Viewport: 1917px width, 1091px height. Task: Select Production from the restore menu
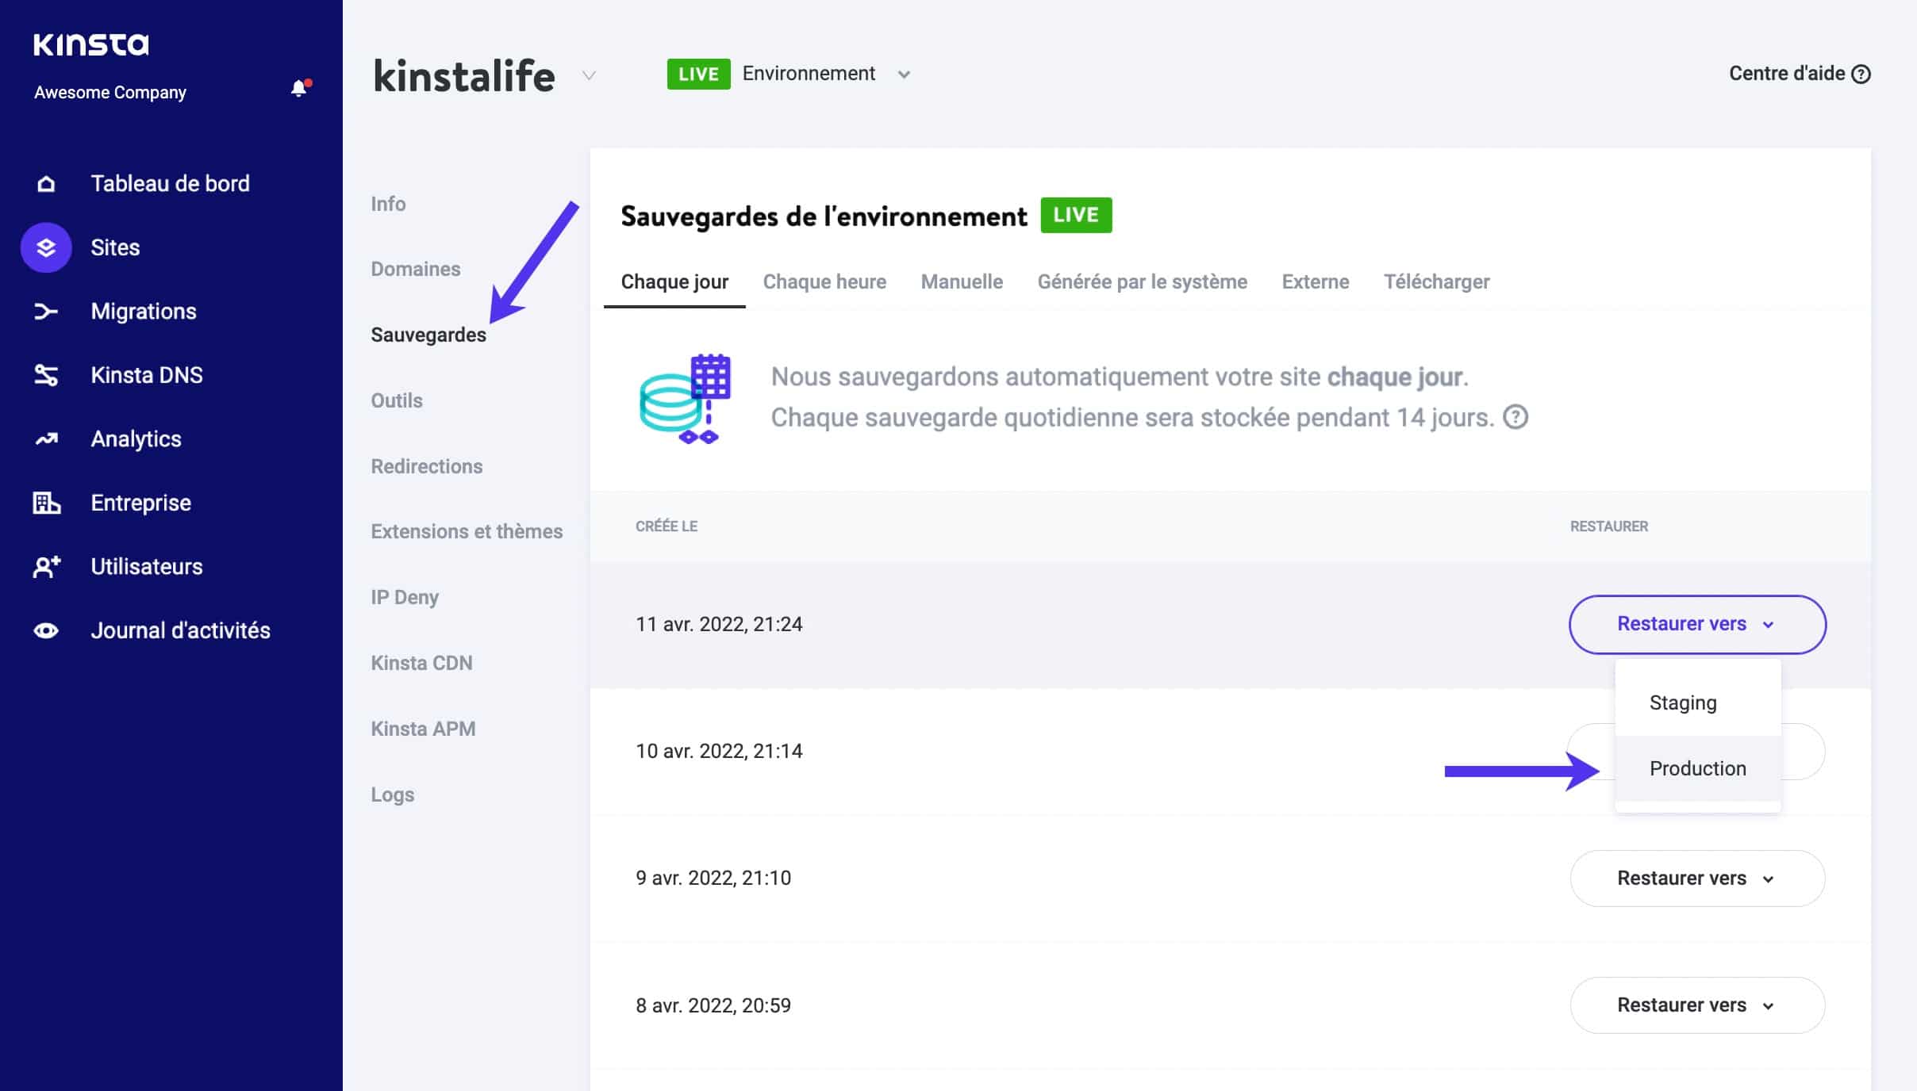click(1698, 768)
